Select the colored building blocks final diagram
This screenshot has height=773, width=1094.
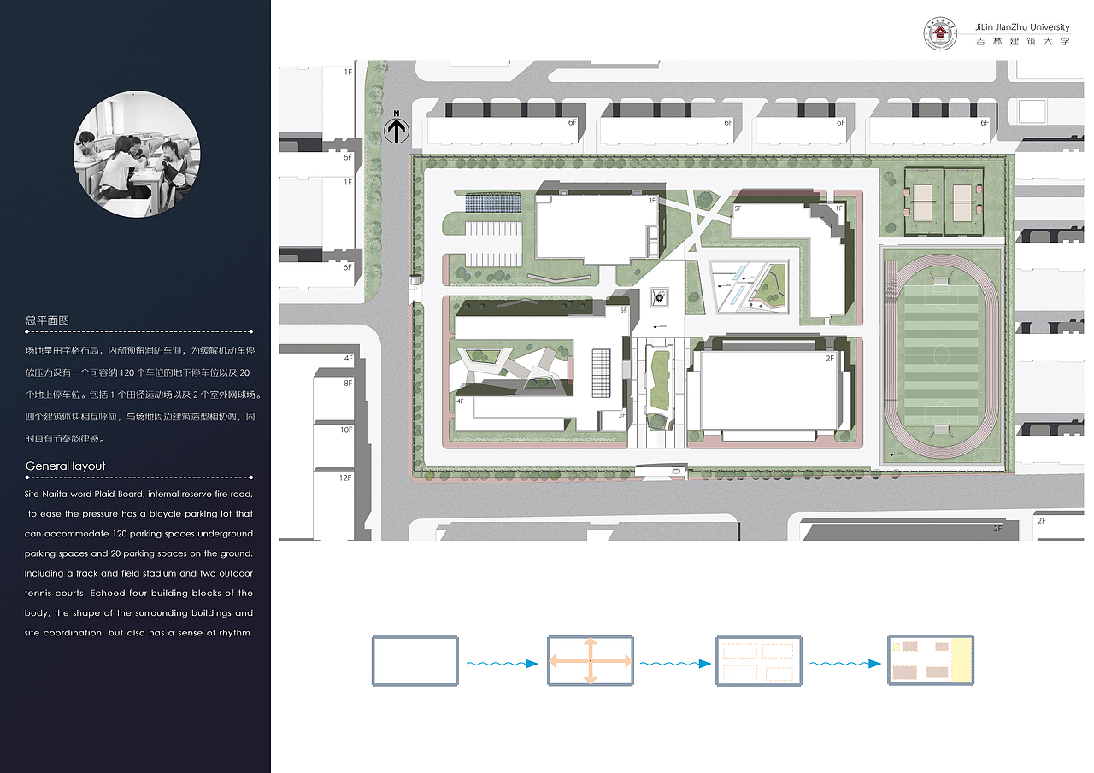click(931, 660)
